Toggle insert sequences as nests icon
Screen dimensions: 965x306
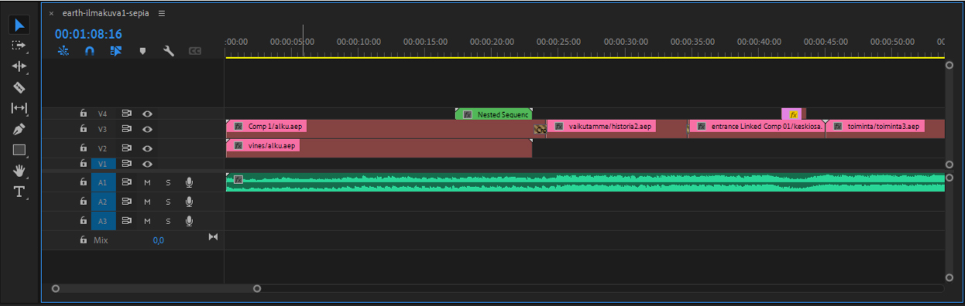tap(64, 51)
